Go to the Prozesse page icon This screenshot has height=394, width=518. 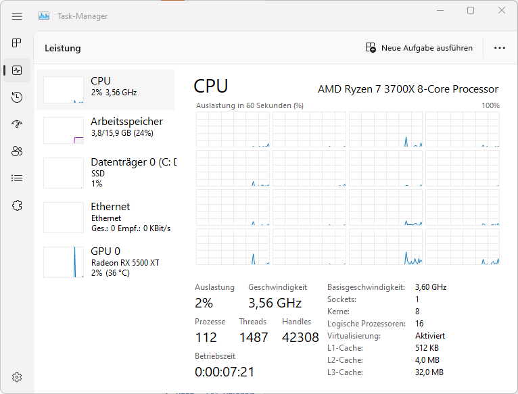point(16,43)
